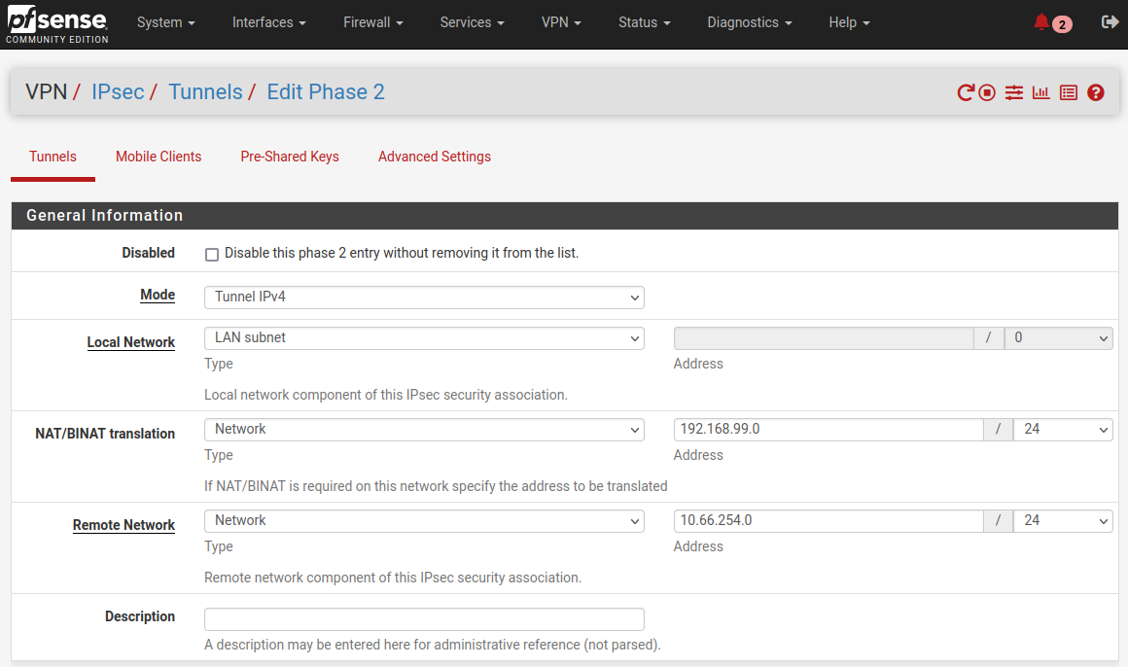Open the NAT/BINAT translation type dropdown

[x=424, y=429]
